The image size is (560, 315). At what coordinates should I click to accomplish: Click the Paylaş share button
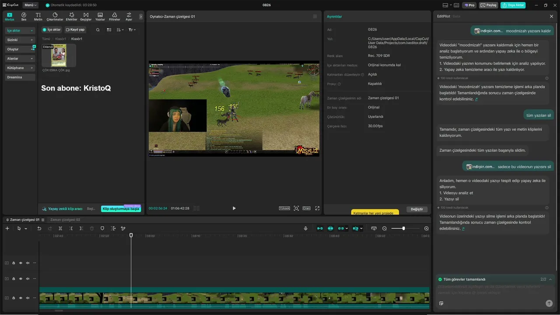click(489, 5)
